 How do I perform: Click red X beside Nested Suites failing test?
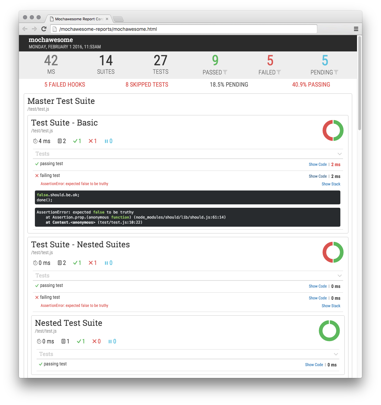(37, 297)
